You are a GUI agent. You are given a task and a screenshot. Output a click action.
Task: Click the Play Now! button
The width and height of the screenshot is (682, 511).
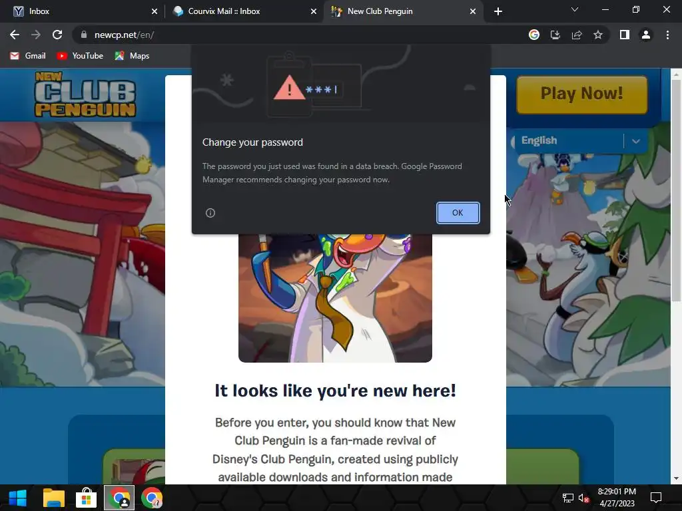pyautogui.click(x=582, y=94)
